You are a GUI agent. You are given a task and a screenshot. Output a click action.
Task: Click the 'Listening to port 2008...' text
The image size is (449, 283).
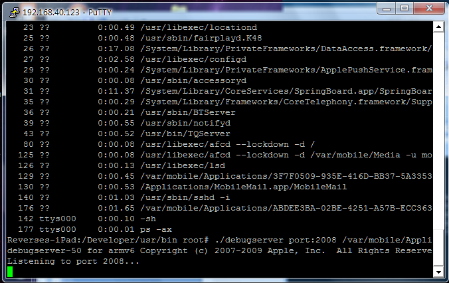click(72, 261)
